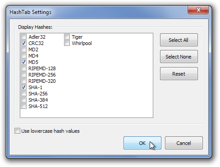
Task: Reset hash selections with Reset button
Action: click(179, 74)
